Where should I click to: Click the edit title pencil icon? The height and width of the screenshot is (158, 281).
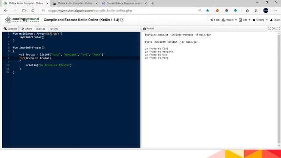tap(122, 20)
